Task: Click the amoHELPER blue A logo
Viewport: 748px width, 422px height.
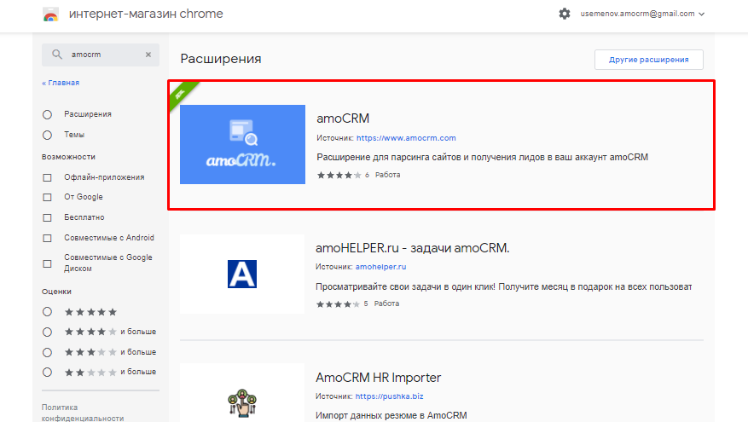Action: coord(242,273)
